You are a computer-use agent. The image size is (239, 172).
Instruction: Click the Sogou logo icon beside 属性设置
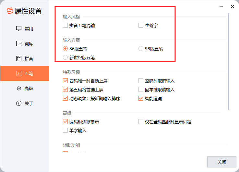click(x=10, y=11)
